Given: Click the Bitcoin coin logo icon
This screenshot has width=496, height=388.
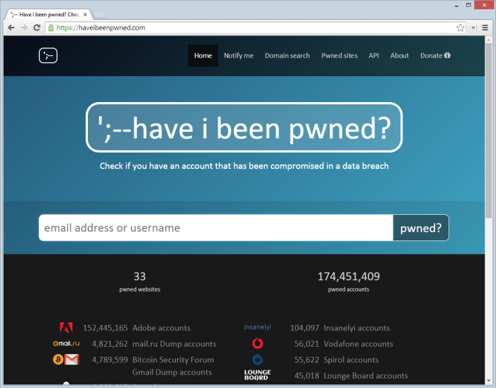Looking at the screenshot, I should pyautogui.click(x=58, y=360).
